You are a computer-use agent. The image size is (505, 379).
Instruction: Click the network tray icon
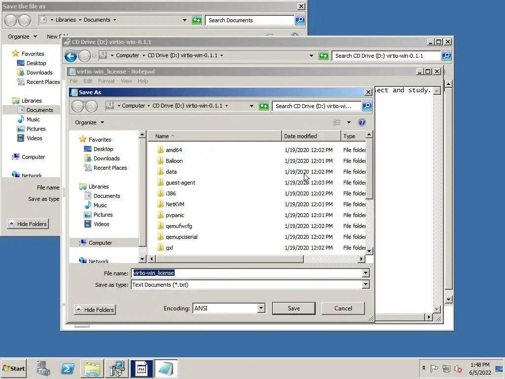(446, 368)
